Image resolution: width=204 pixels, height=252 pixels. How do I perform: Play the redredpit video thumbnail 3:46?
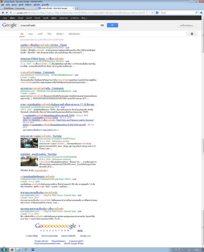(x=29, y=161)
